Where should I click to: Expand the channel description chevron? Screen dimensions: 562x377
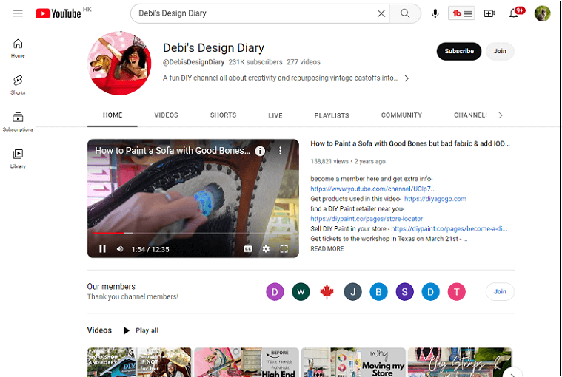407,78
